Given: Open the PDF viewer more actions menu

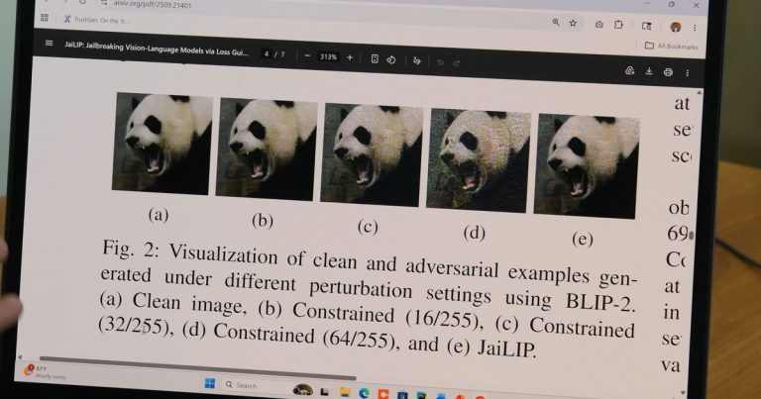Looking at the screenshot, I should coord(688,72).
